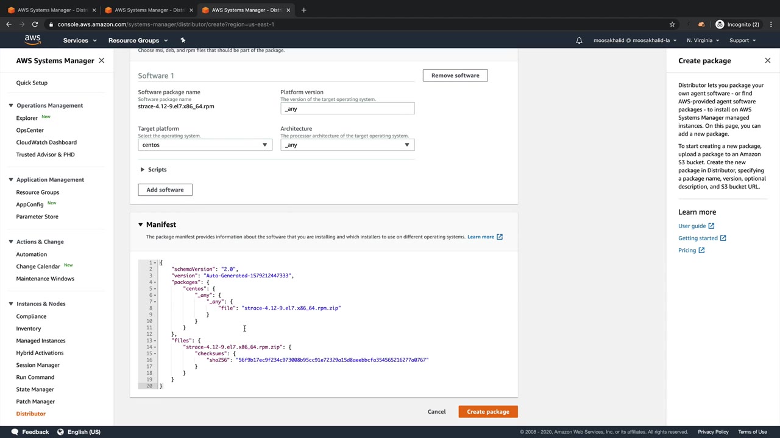This screenshot has height=438, width=780.
Task: Open the Resource Groups menu
Action: (x=138, y=40)
